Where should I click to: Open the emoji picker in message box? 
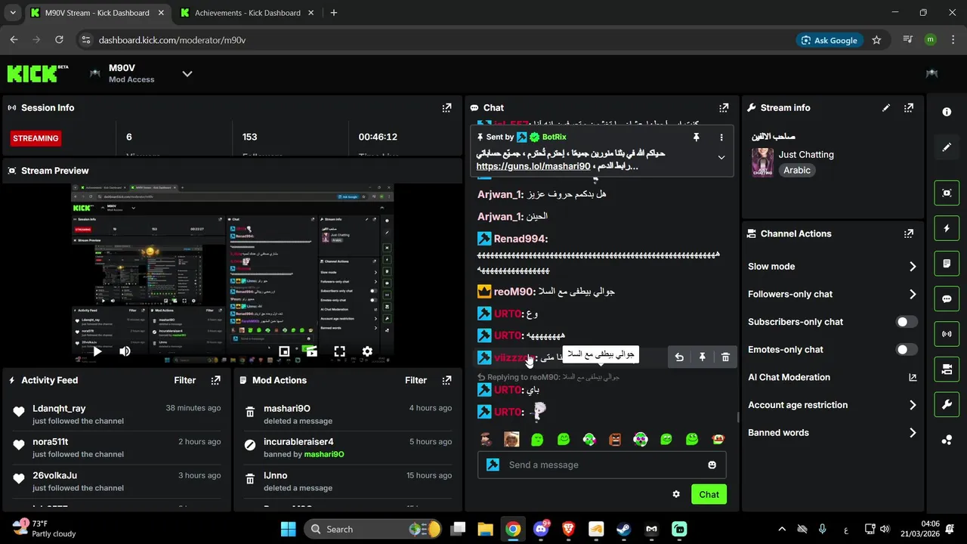pos(712,465)
